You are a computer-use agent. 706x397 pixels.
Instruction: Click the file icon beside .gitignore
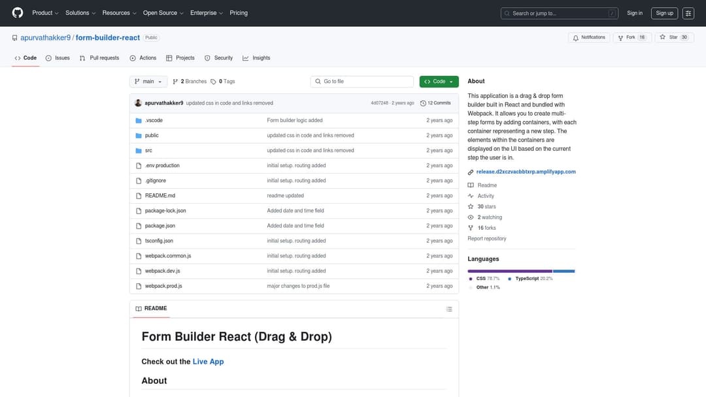click(x=139, y=181)
